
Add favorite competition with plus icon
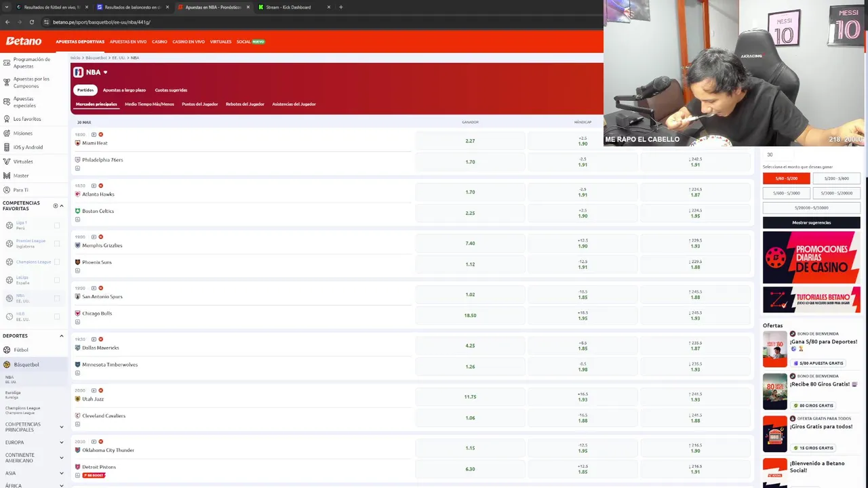pyautogui.click(x=56, y=205)
